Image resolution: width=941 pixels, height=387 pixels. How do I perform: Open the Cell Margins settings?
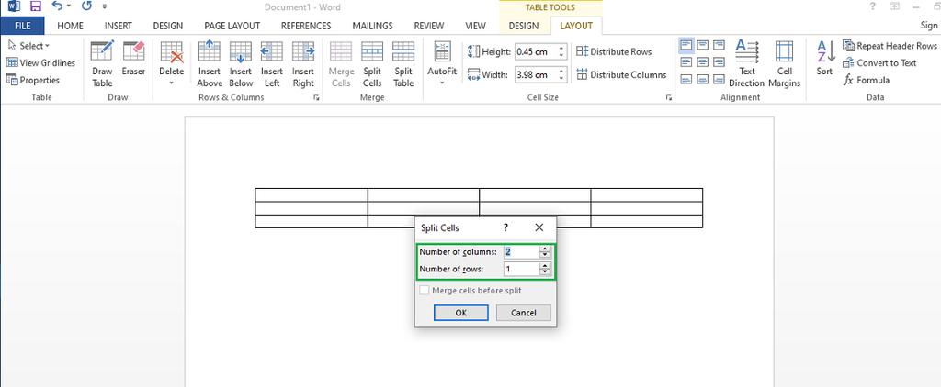(784, 63)
